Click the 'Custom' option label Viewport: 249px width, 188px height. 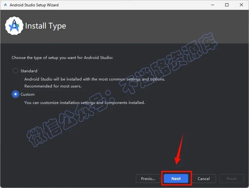pyautogui.click(x=28, y=94)
